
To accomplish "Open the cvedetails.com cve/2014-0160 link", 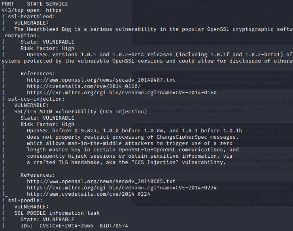I will click(x=84, y=86).
